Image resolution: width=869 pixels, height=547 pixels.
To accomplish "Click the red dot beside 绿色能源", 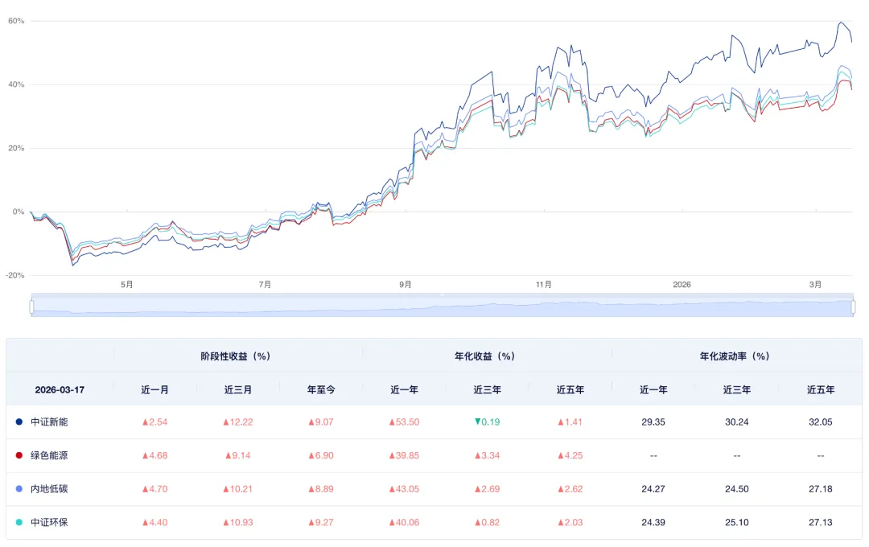I will point(19,455).
